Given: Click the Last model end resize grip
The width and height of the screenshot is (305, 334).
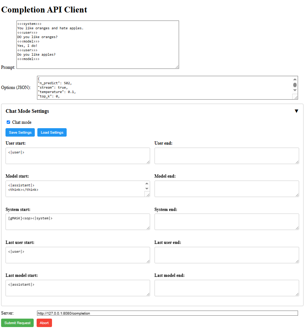Looking at the screenshot, I should tap(297, 294).
